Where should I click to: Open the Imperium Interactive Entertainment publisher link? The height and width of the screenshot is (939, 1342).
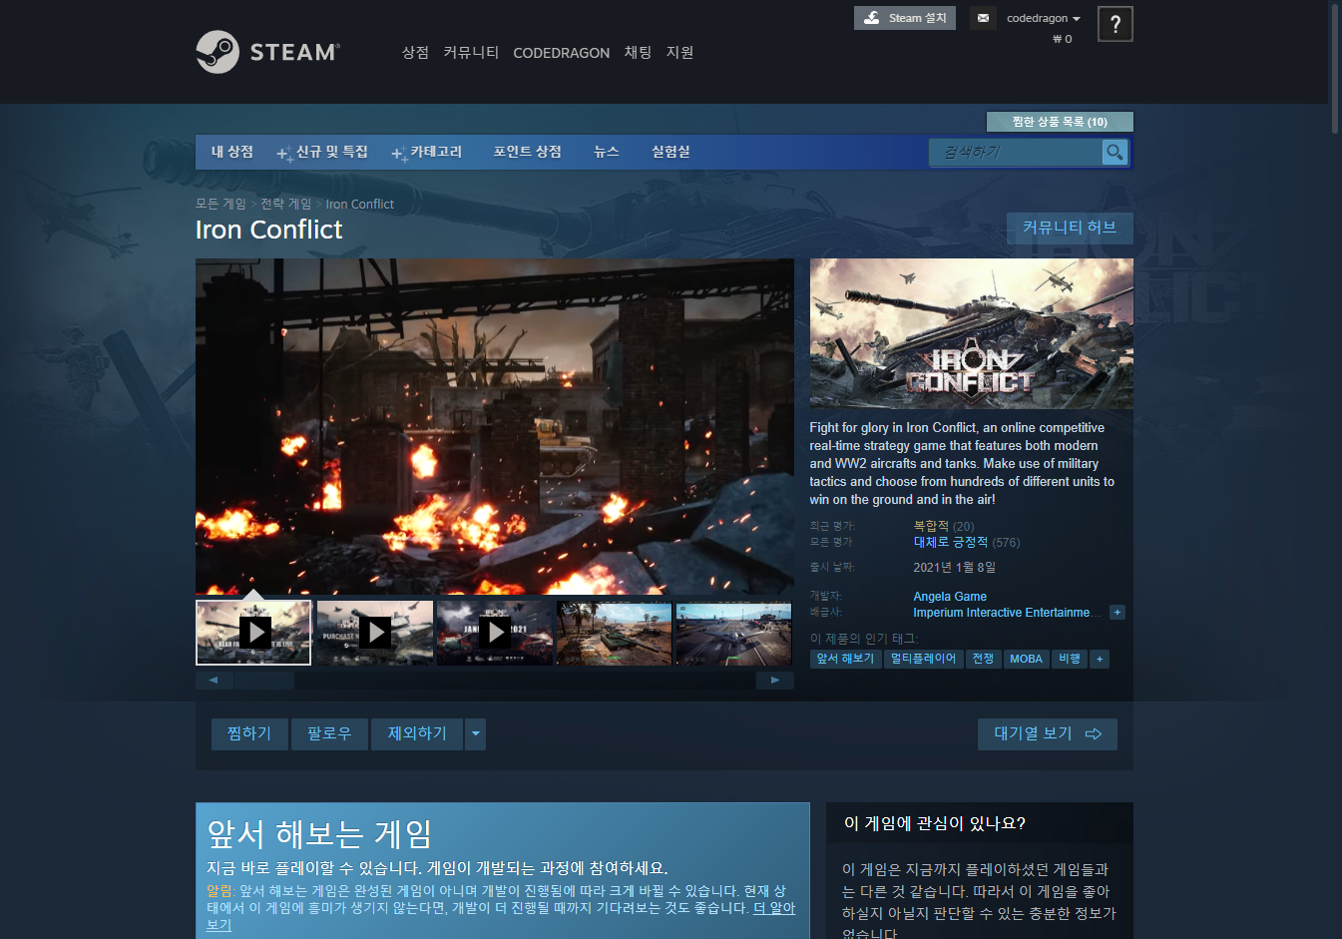[1007, 613]
